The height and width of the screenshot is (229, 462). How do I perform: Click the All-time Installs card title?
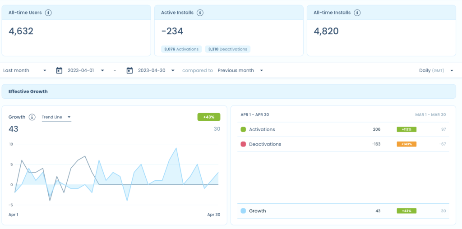click(332, 13)
